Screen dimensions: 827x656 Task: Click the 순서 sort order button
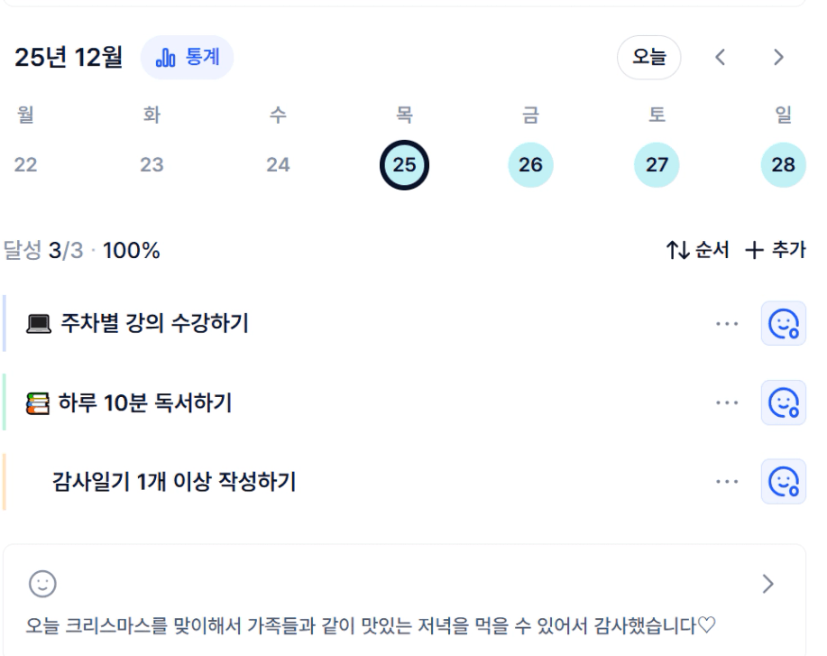coord(697,251)
